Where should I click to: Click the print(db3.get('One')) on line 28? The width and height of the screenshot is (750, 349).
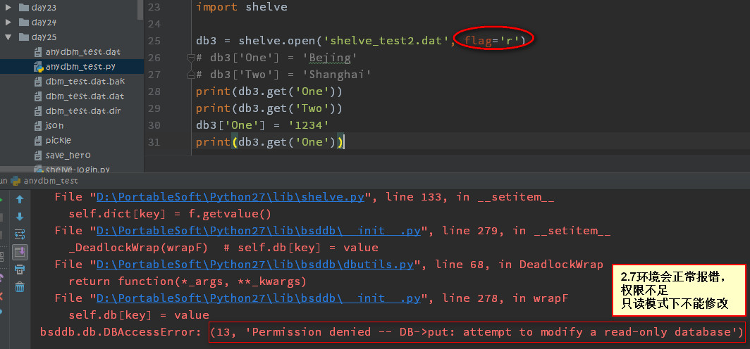coord(269,91)
